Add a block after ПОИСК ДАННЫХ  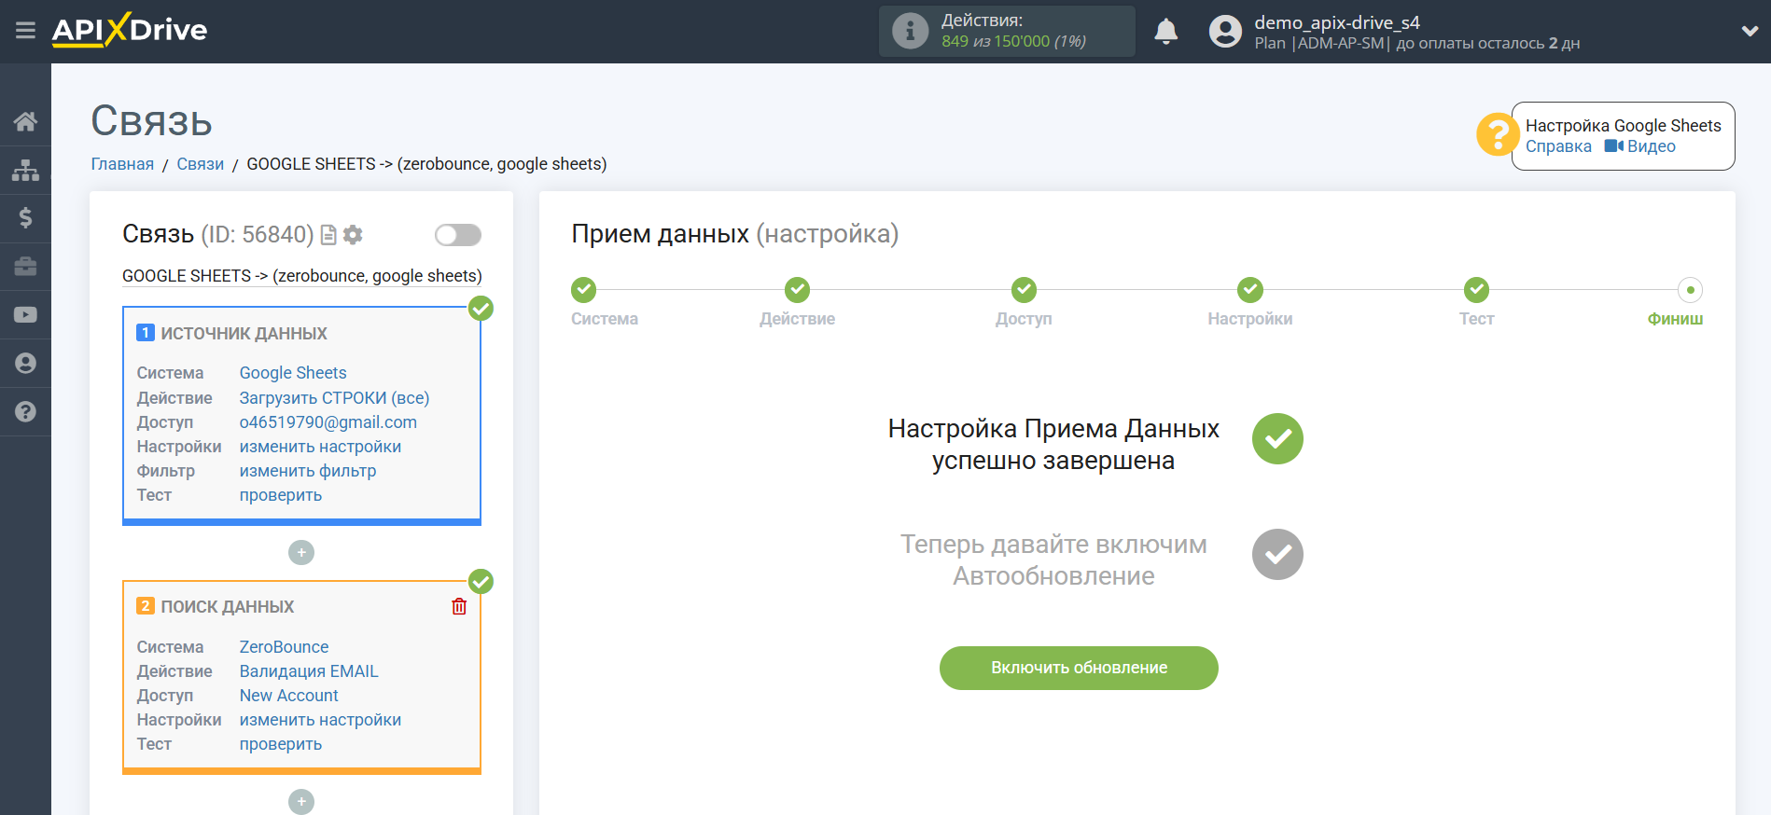(x=301, y=802)
